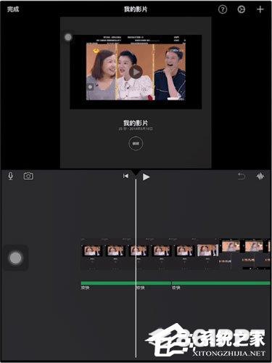The height and width of the screenshot is (363, 272).
Task: Click the undo arrow icon
Action: (x=242, y=176)
